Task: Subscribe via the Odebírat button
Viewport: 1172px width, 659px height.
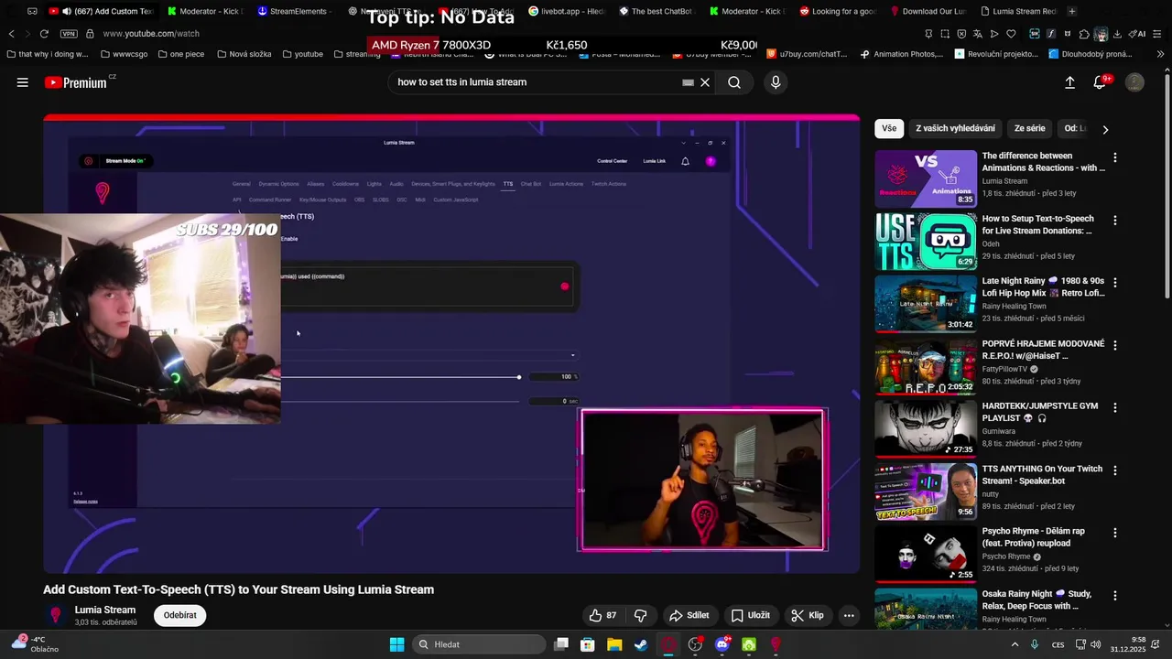Action: coord(180,615)
